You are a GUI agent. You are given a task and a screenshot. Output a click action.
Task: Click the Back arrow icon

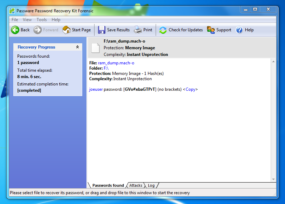[15, 30]
